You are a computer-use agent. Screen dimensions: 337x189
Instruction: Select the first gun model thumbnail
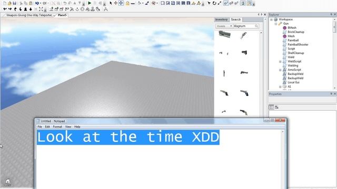coord(225,34)
